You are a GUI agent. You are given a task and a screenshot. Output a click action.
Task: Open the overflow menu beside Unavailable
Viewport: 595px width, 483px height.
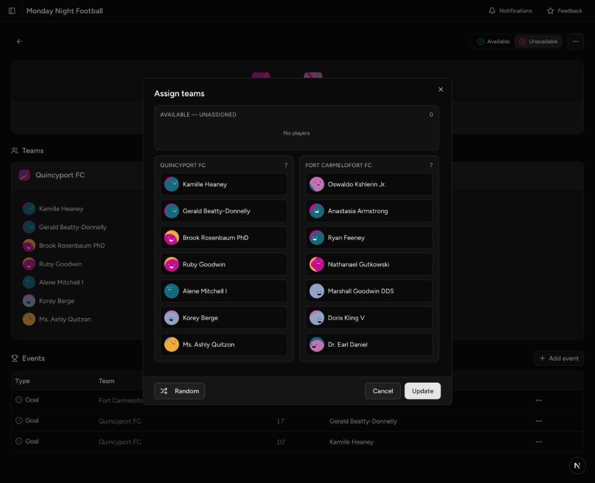tap(575, 41)
